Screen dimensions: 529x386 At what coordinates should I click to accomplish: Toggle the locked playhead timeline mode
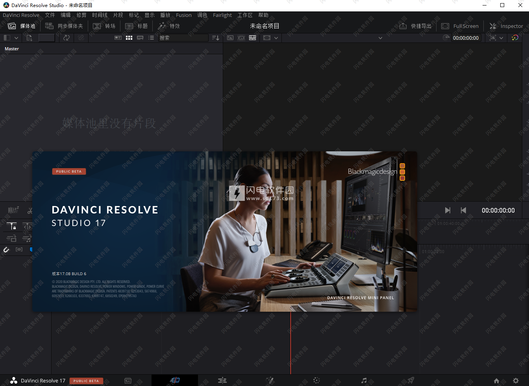click(x=12, y=226)
